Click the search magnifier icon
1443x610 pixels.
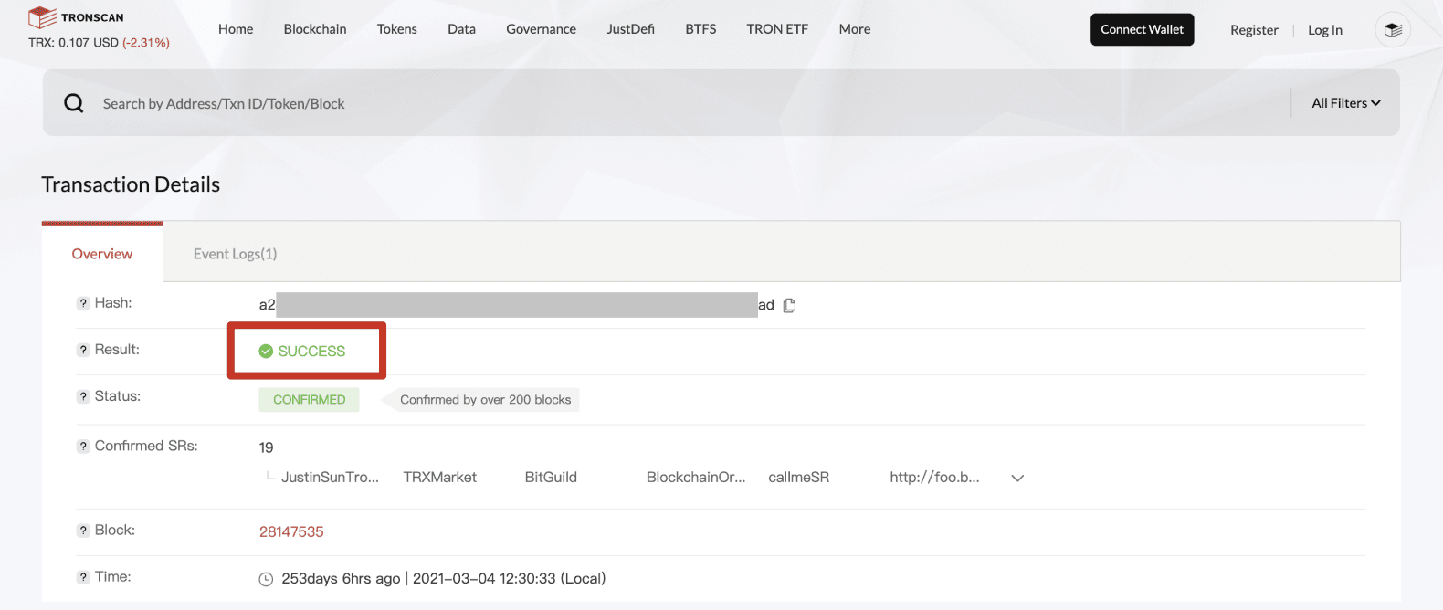pos(74,103)
